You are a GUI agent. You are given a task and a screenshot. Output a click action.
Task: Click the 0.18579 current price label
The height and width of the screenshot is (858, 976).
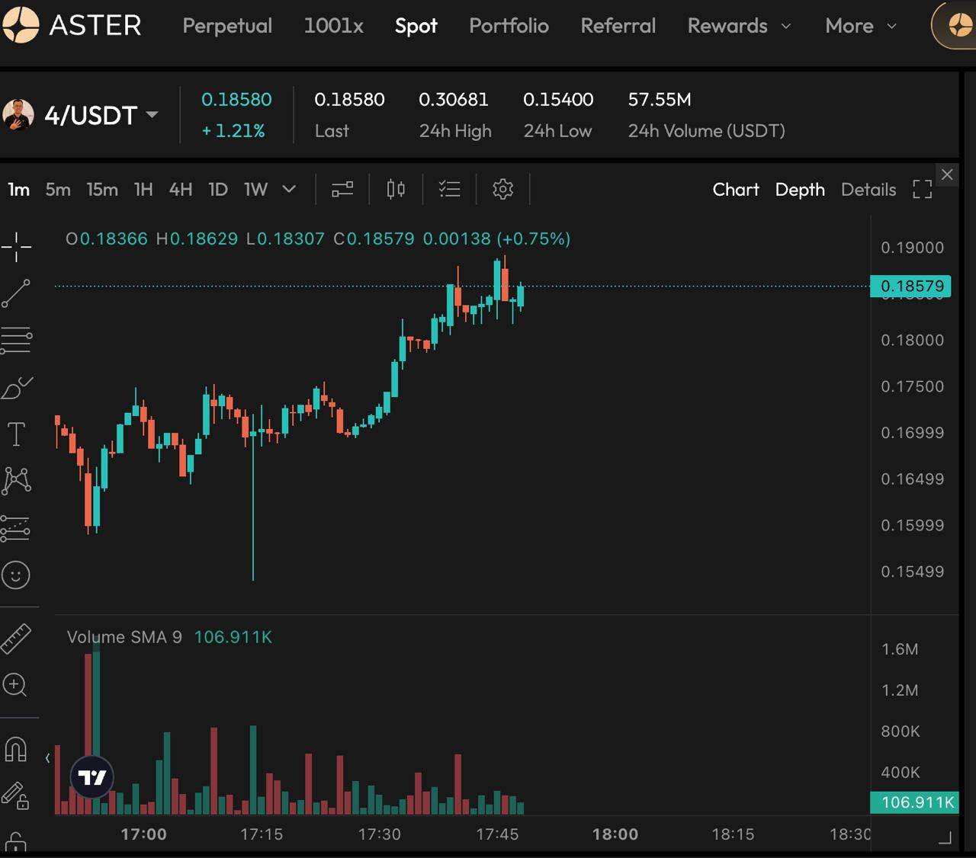pos(911,287)
